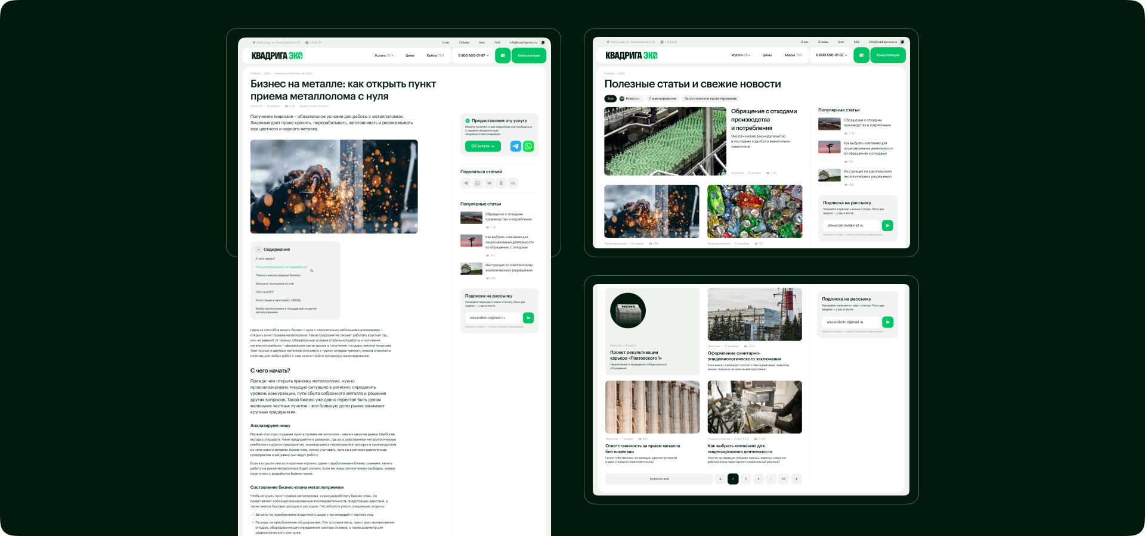This screenshot has width=1145, height=536.
Task: Go to the next page with the right pagination arrow
Action: 796,479
